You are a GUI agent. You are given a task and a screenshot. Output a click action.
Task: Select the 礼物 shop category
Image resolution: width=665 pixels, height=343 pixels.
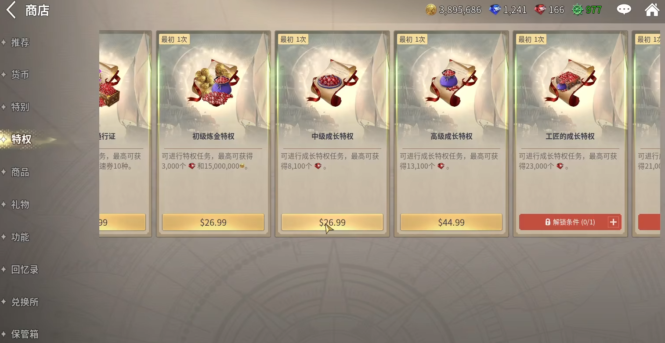tap(20, 205)
